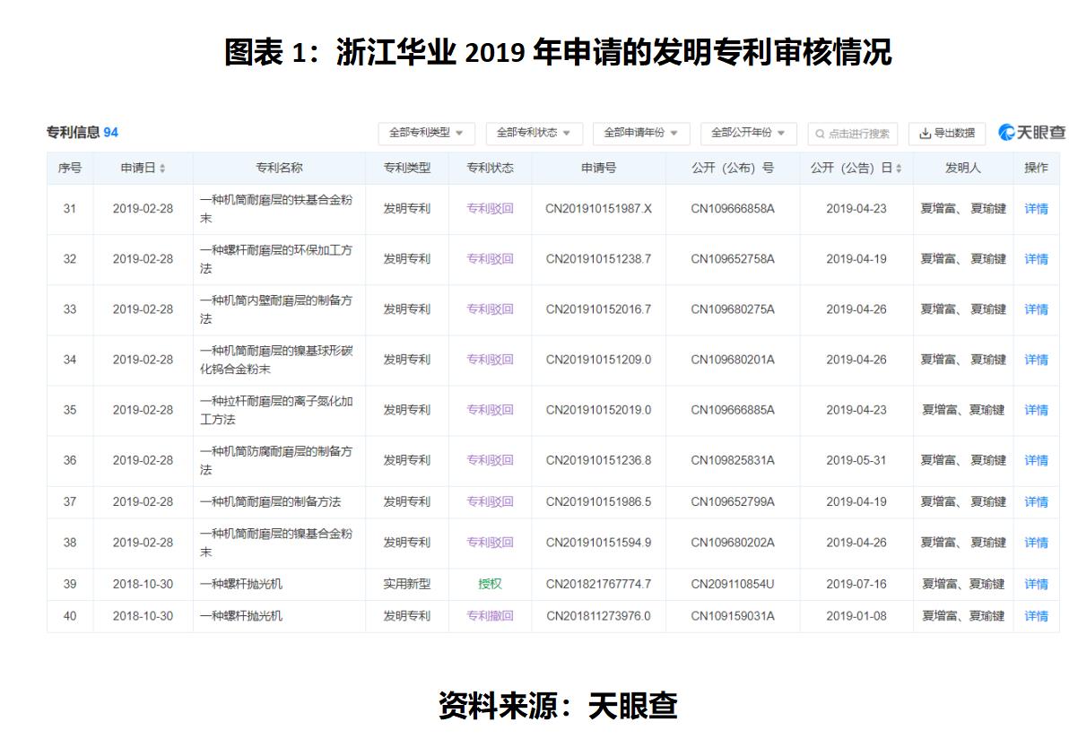Click application number CN201910151987.X
The image size is (1078, 748).
599,208
